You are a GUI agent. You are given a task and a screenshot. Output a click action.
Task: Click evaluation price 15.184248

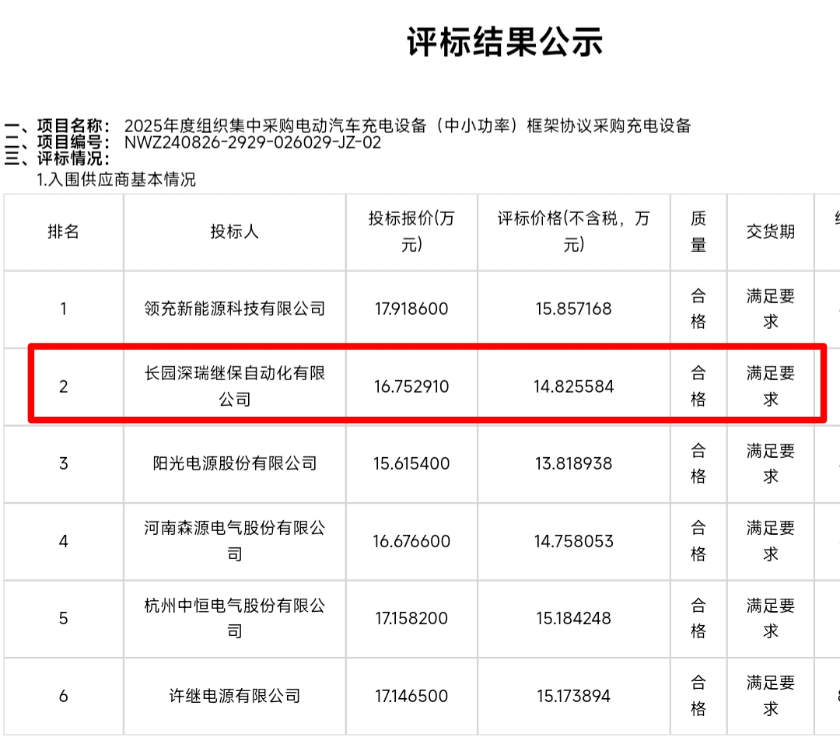(574, 619)
